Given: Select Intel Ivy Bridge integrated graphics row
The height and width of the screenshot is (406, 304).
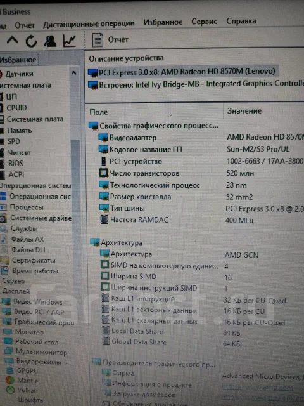Looking at the screenshot, I should point(196,84).
